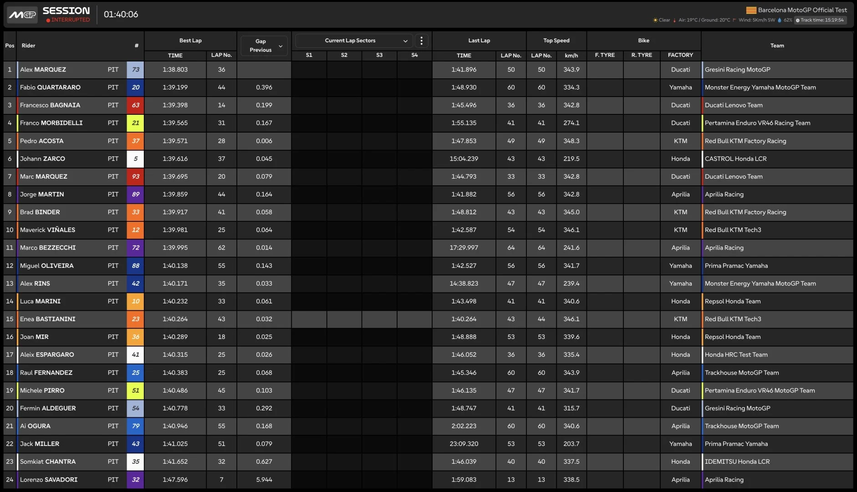The height and width of the screenshot is (492, 857).
Task: Click the R. TYRE column header
Action: point(642,55)
